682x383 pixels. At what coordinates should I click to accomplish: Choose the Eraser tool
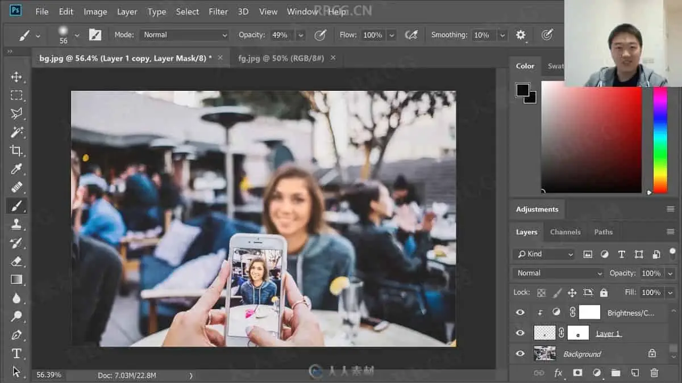[16, 261]
